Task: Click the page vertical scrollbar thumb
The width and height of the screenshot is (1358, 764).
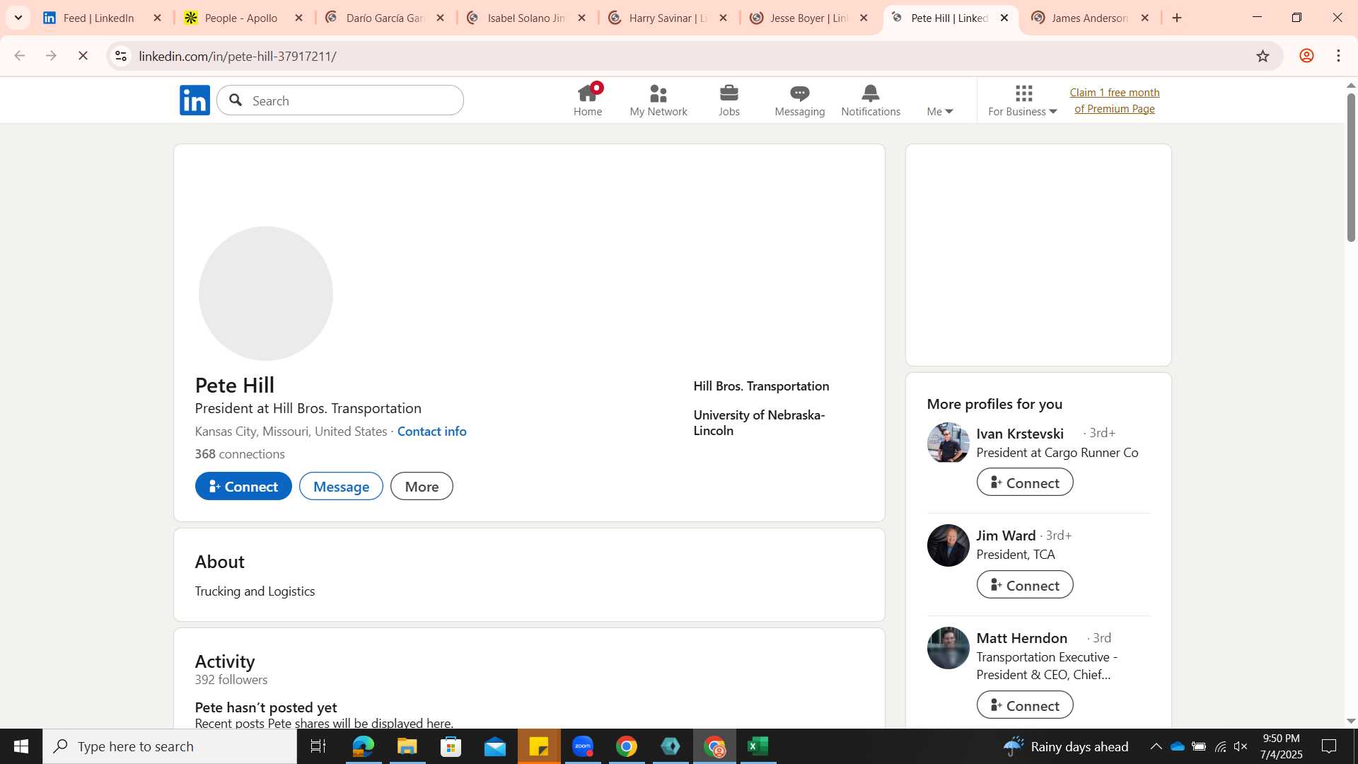Action: click(x=1350, y=168)
